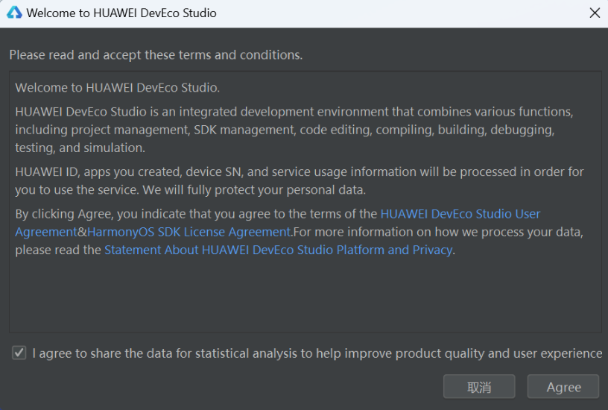Image resolution: width=608 pixels, height=410 pixels.
Task: Click the Agree button
Action: (x=563, y=387)
